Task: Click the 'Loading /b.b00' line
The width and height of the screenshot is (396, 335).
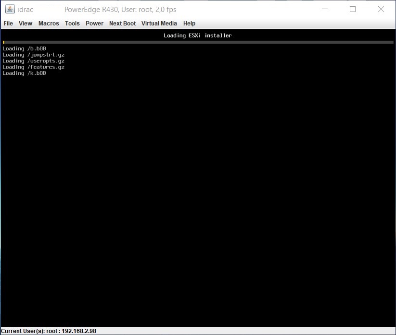Action: (24, 48)
